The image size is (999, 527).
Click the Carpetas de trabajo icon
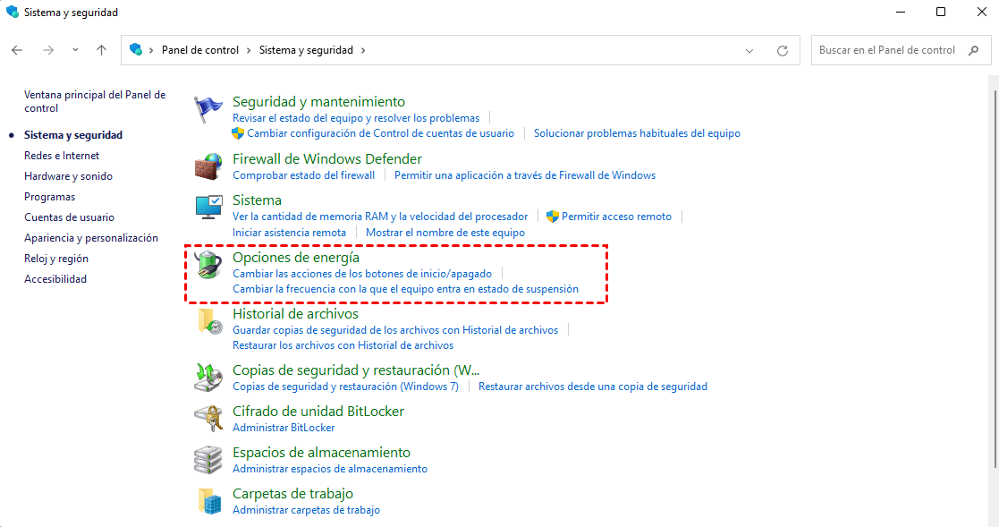click(x=208, y=501)
